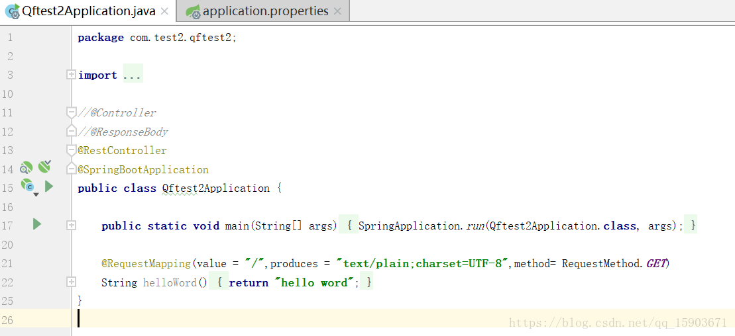Expand the folded import block
The height and width of the screenshot is (336, 735).
click(71, 74)
